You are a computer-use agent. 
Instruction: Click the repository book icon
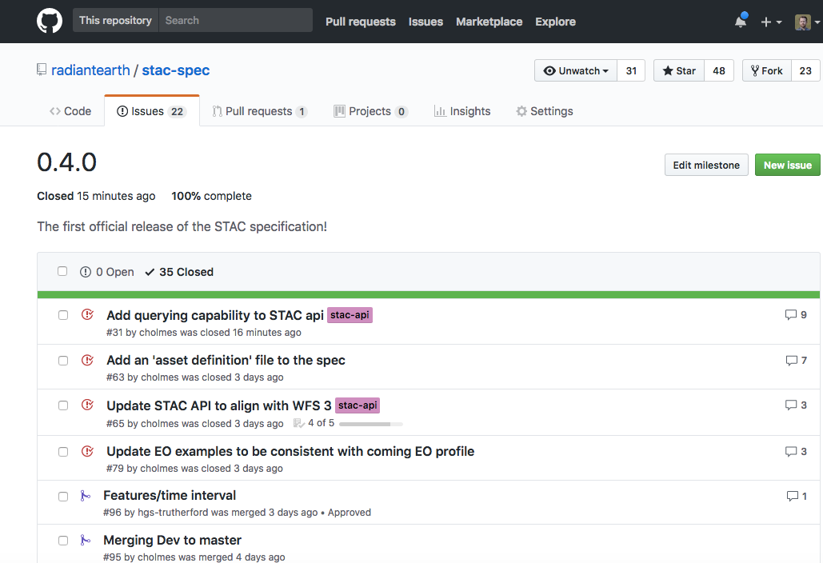[x=42, y=70]
